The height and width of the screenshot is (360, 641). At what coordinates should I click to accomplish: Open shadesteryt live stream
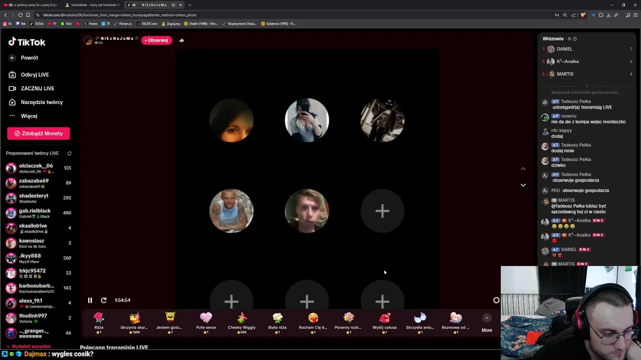39,198
